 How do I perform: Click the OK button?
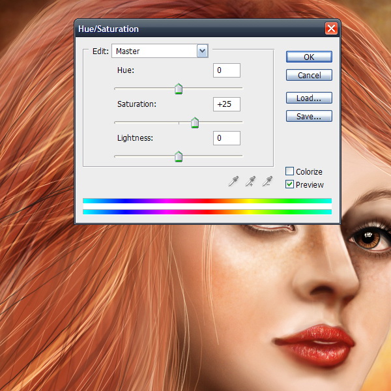click(309, 57)
